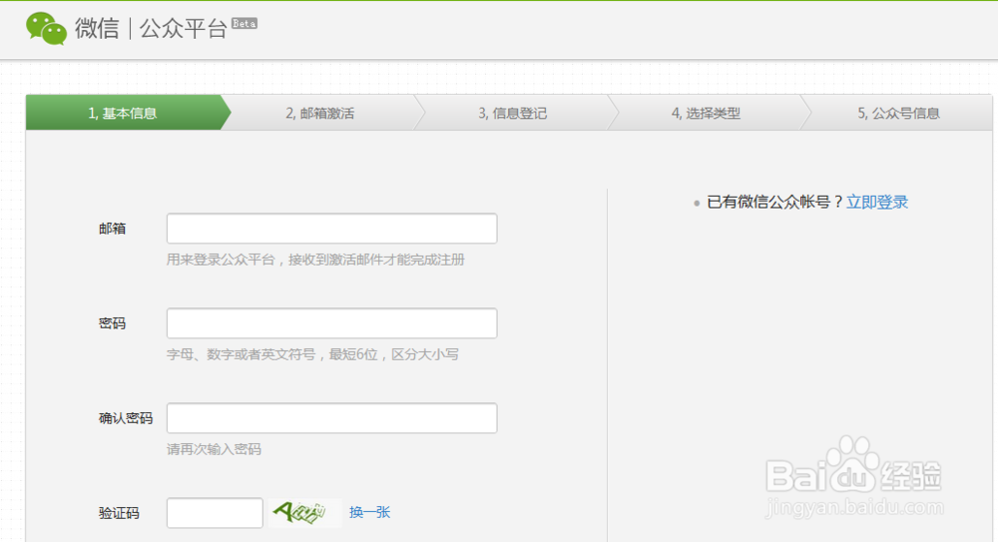Click 换一张 to refresh captcha

click(x=370, y=512)
